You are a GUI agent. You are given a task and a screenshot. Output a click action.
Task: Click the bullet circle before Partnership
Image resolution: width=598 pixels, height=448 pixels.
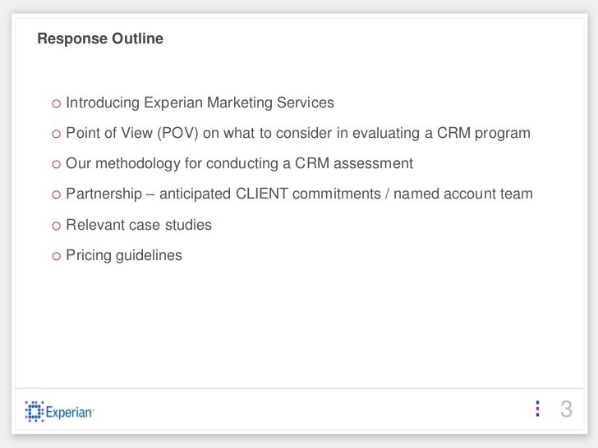tap(57, 195)
